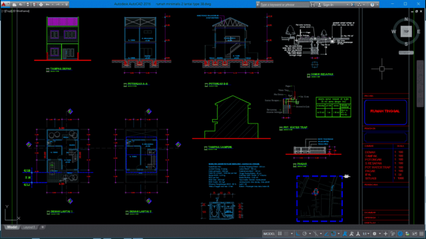Viewport: 426px width, 239px height.
Task: Toggle Polar tracking in status bar
Action: [x=305, y=234]
